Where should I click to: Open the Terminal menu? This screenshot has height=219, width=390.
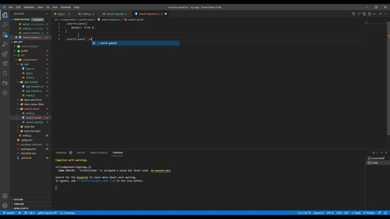[65, 7]
